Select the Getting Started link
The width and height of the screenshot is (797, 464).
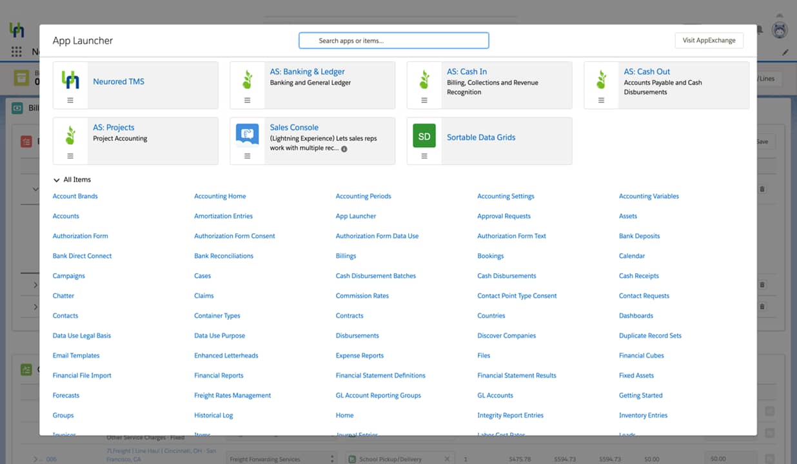[640, 396]
